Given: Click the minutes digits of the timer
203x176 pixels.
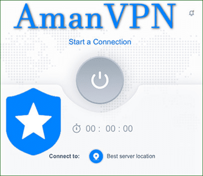Looking at the screenshot, I should [x=110, y=129].
